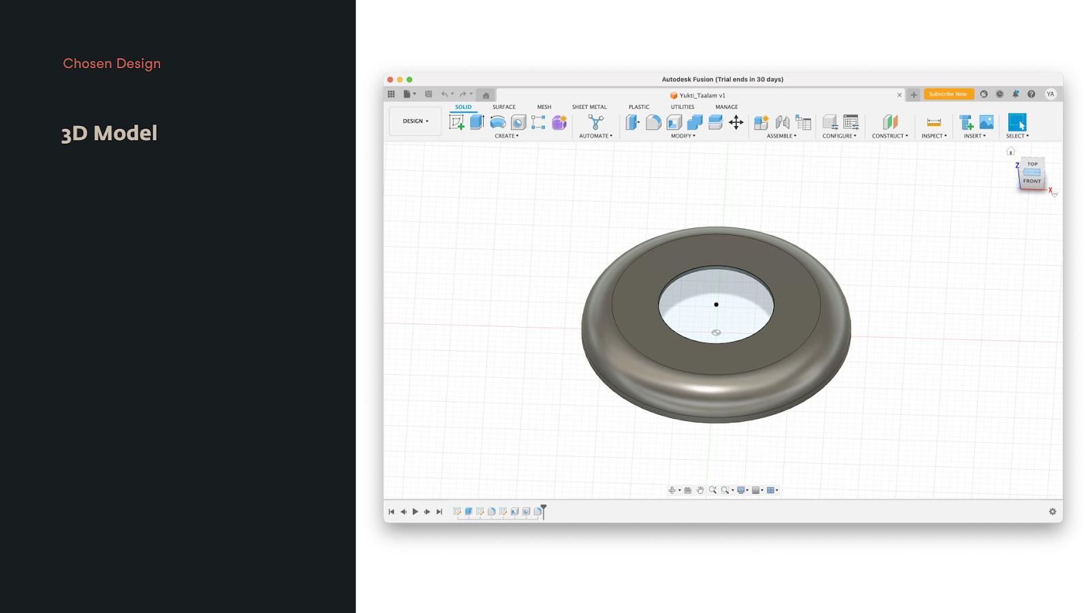Open the Job Status clock icon
The image size is (1090, 613).
click(x=999, y=94)
